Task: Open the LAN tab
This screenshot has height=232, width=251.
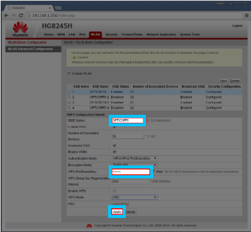Action: point(72,34)
